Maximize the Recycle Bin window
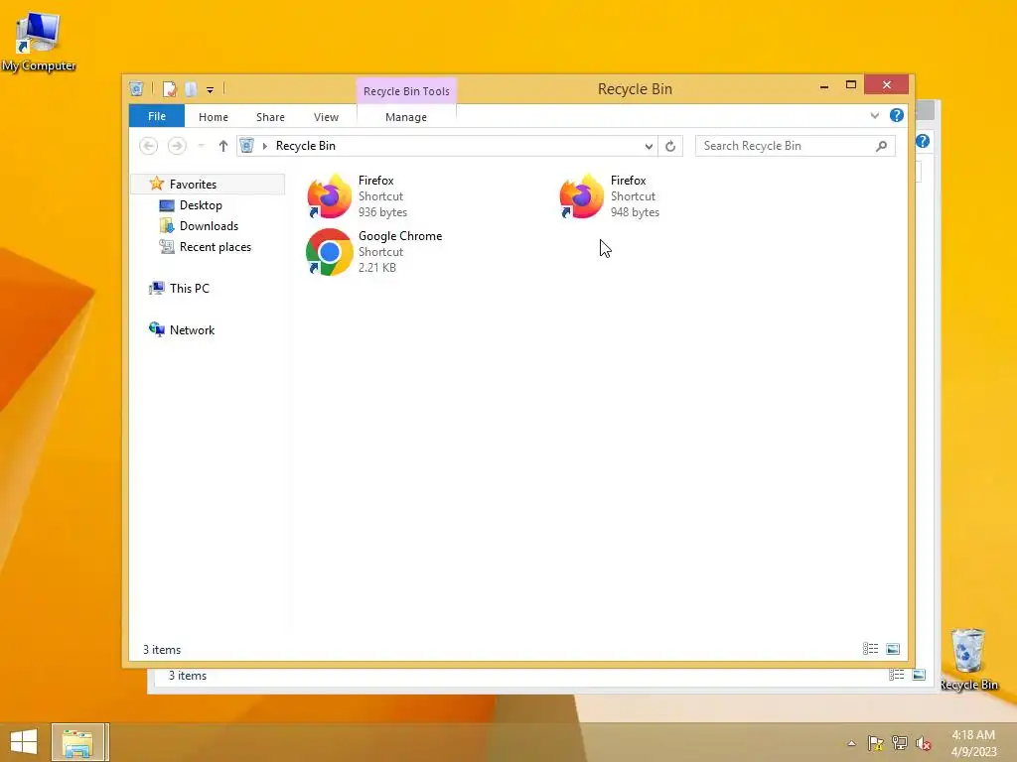Image resolution: width=1017 pixels, height=762 pixels. click(851, 85)
